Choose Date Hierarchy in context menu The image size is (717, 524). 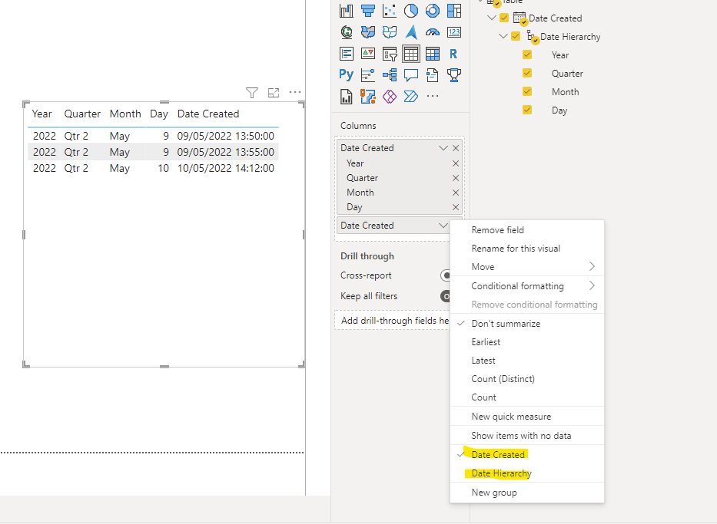pyautogui.click(x=527, y=473)
